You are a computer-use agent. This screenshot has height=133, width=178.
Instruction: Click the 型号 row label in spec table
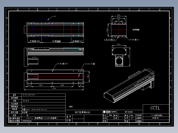coord(14,95)
